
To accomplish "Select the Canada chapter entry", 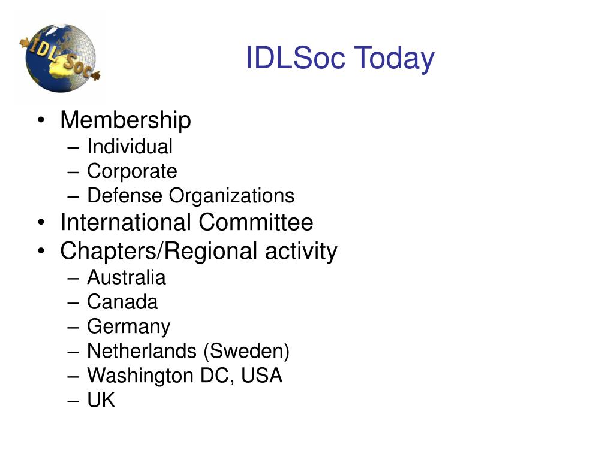I will (122, 302).
